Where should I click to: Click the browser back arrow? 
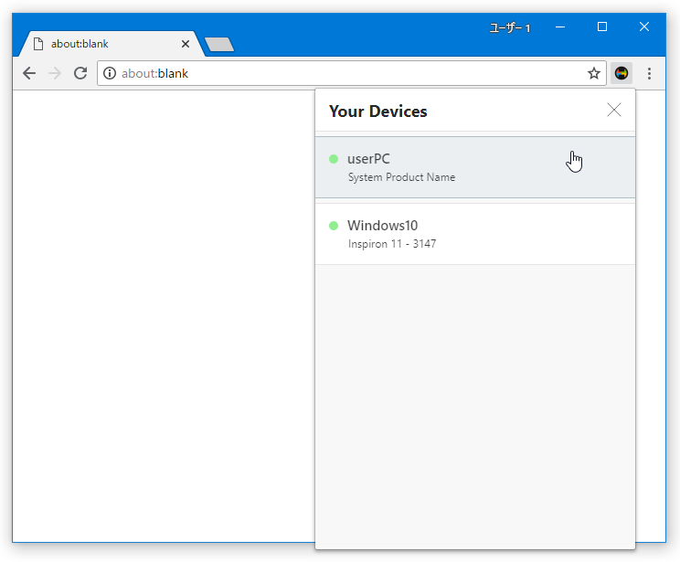29,73
